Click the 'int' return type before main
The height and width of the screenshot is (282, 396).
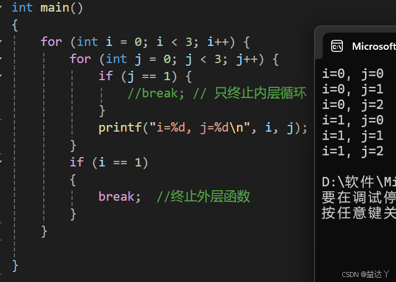click(x=22, y=8)
